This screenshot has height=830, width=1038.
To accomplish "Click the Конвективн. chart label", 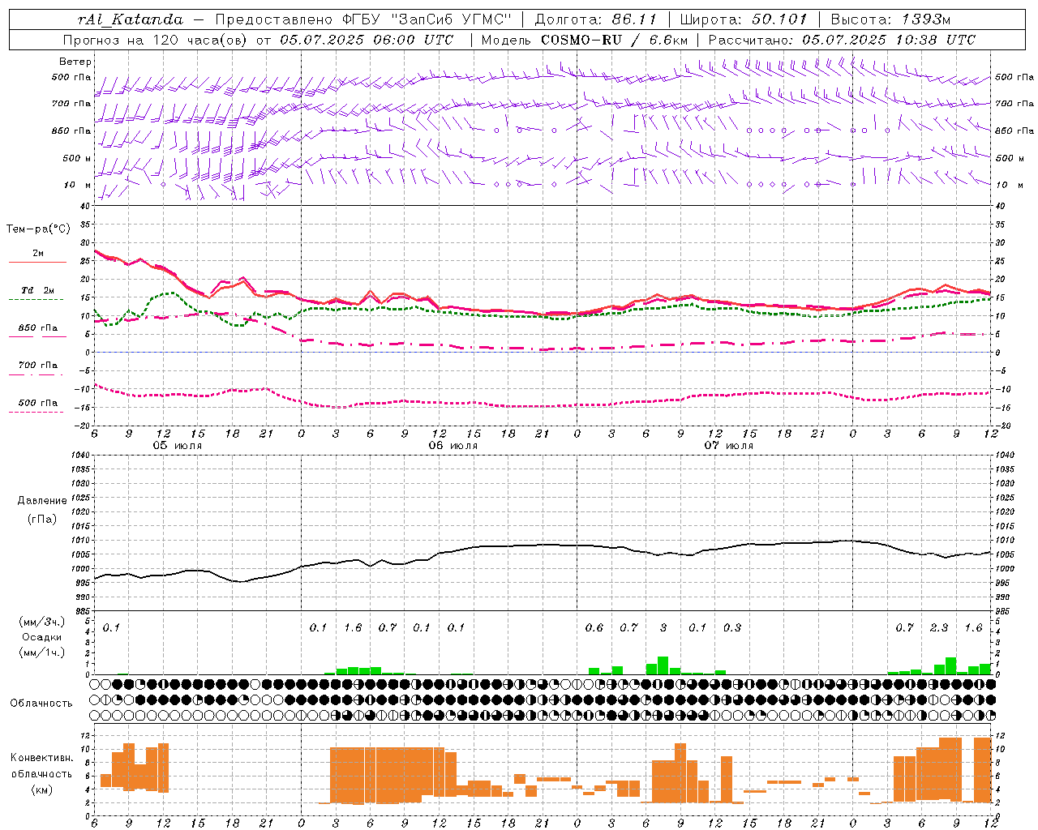I will 42,758.
